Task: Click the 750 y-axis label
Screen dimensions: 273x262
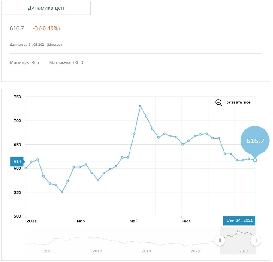Action: click(x=17, y=97)
